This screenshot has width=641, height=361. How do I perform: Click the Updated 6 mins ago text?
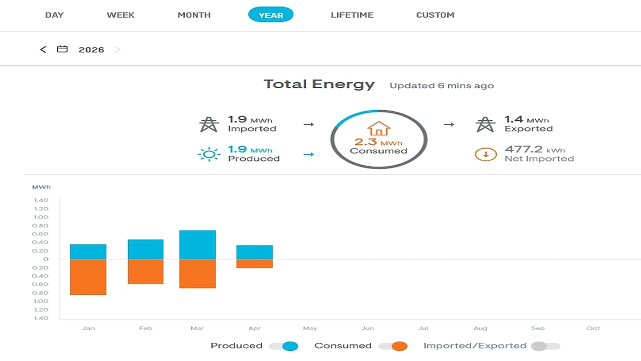(x=442, y=86)
